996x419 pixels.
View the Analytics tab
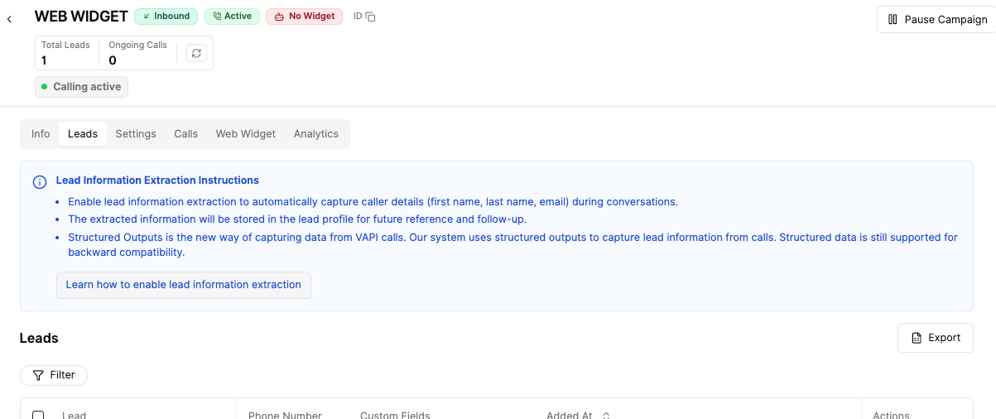315,134
